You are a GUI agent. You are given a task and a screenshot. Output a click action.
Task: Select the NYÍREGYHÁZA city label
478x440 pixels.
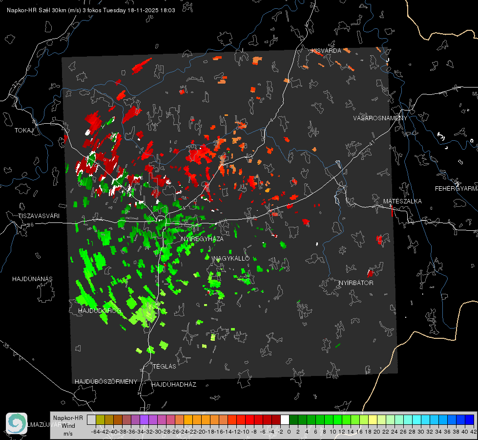pos(202,239)
